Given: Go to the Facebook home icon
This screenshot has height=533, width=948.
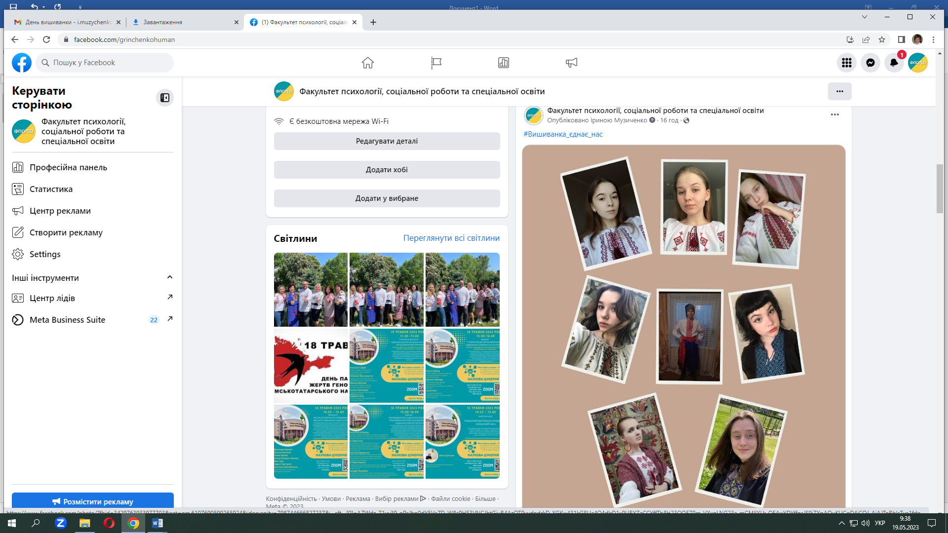Looking at the screenshot, I should [x=368, y=63].
